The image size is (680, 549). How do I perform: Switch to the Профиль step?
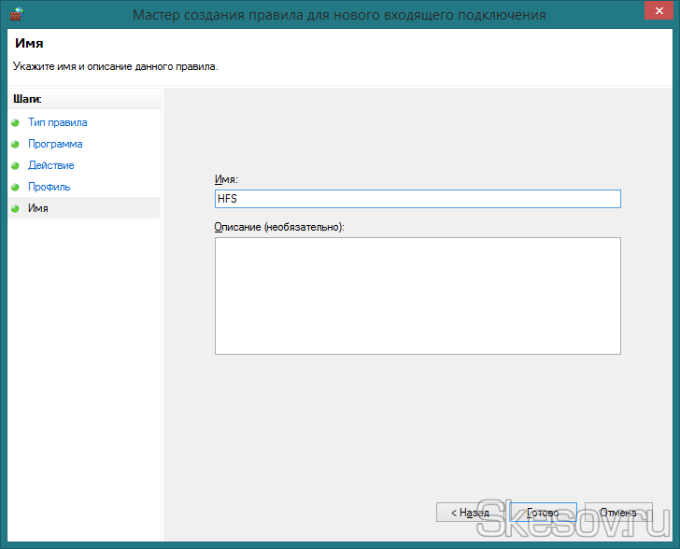pyautogui.click(x=49, y=187)
